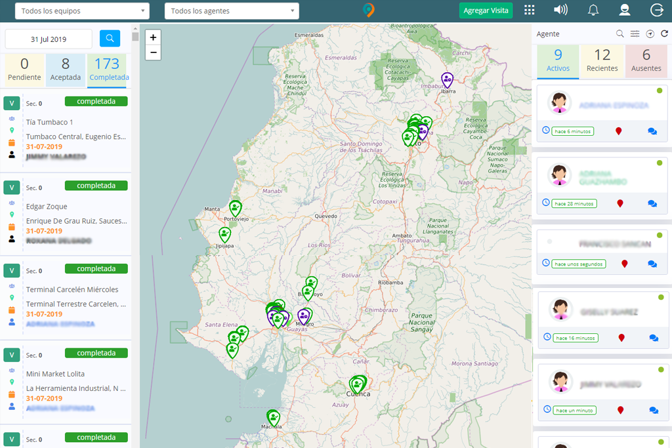Select the purple map marker at Ibarra
This screenshot has height=448, width=672.
(x=447, y=79)
